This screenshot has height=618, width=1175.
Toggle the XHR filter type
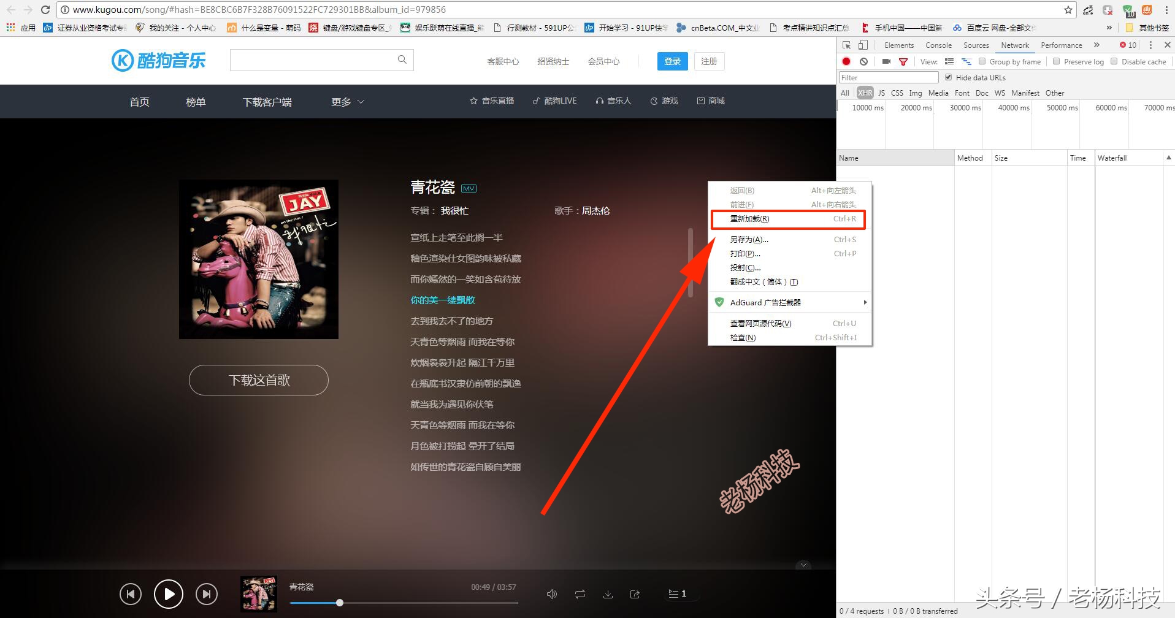click(865, 93)
